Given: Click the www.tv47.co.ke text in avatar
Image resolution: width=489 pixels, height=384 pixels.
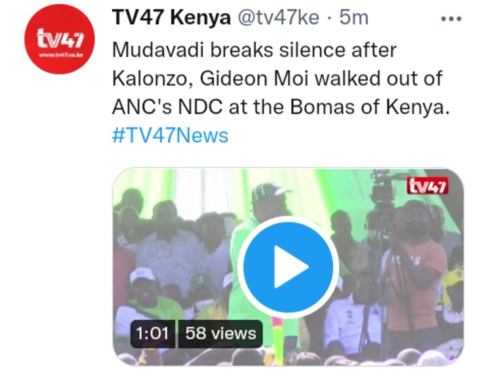Looking at the screenshot, I should click(60, 56).
